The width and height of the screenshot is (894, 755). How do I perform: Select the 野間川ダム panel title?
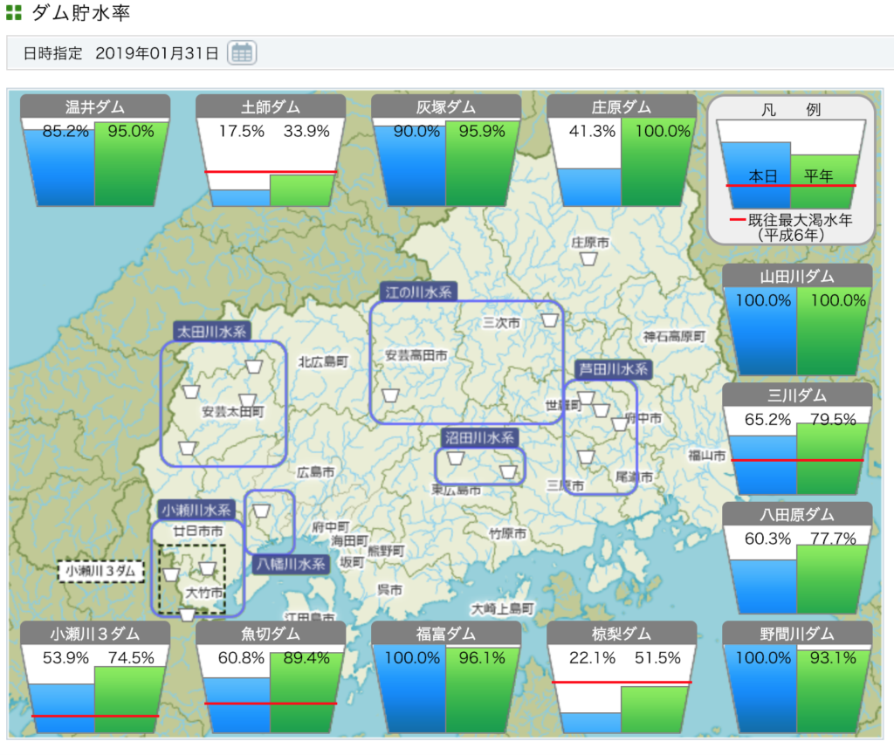point(797,634)
